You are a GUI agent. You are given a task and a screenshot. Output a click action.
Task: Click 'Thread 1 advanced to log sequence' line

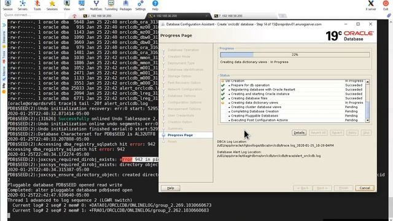tap(69, 200)
